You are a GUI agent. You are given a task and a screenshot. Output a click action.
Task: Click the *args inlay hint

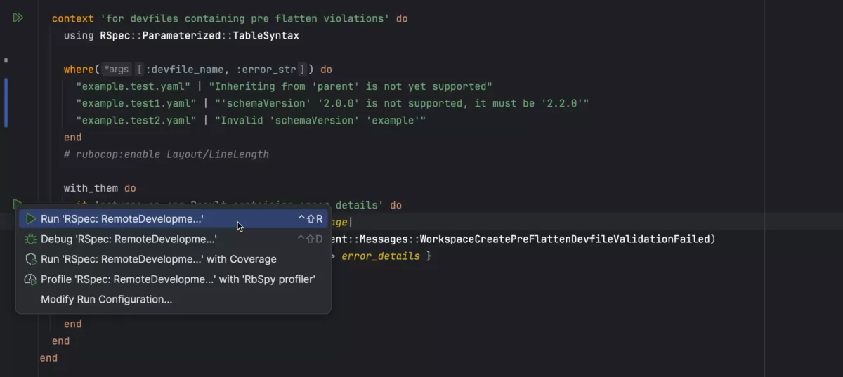pyautogui.click(x=116, y=70)
